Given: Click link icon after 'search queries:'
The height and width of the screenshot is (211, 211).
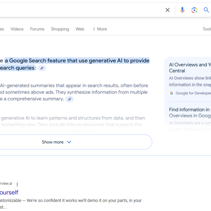Looking at the screenshot, I should [42, 68].
